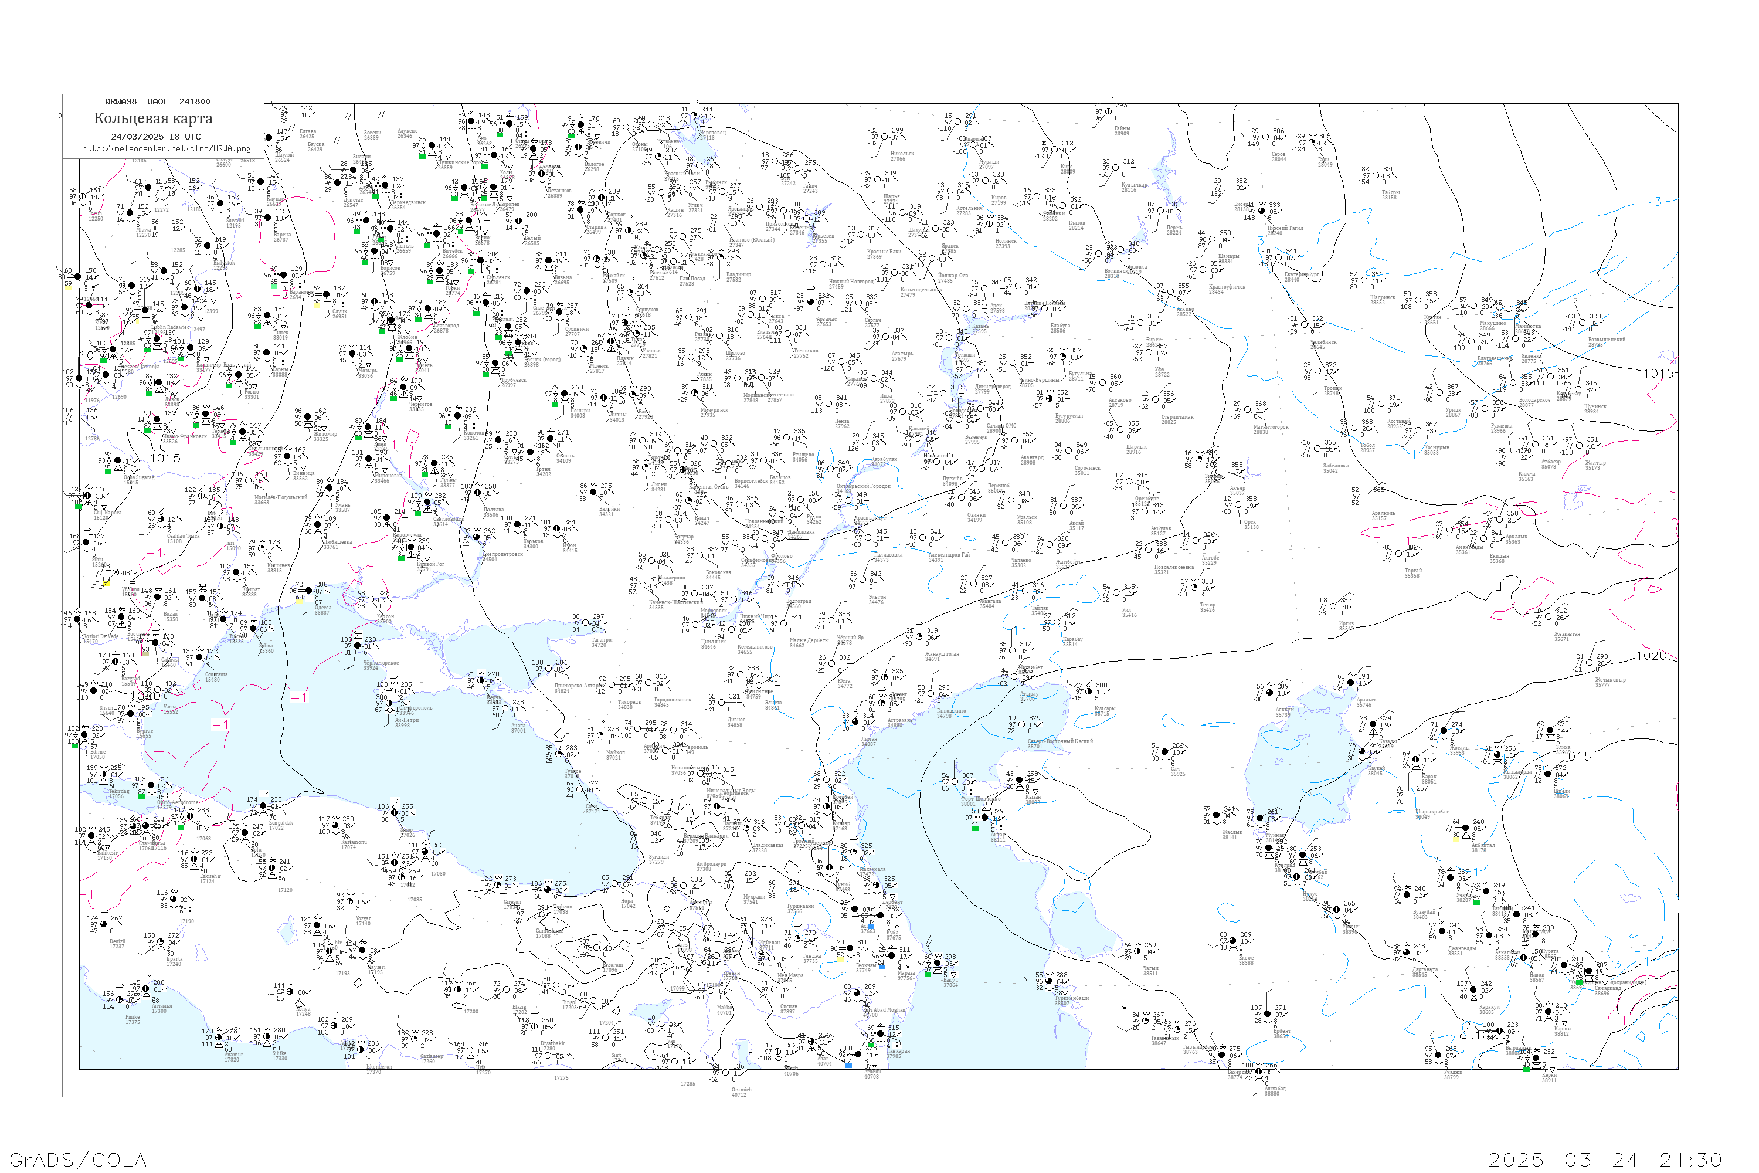Image resolution: width=1759 pixels, height=1173 pixels.
Task: Open the meteocenter.net URWA.png URL link
Action: [x=166, y=149]
